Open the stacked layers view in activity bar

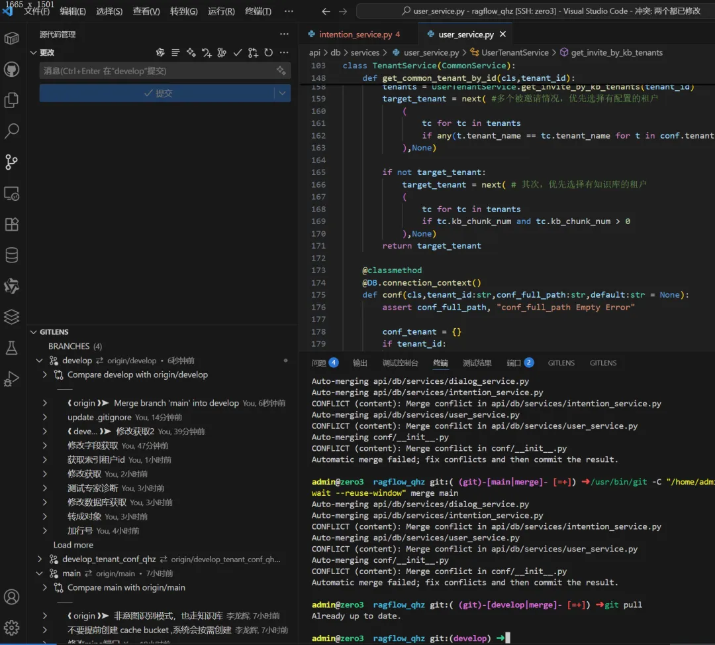(x=11, y=317)
